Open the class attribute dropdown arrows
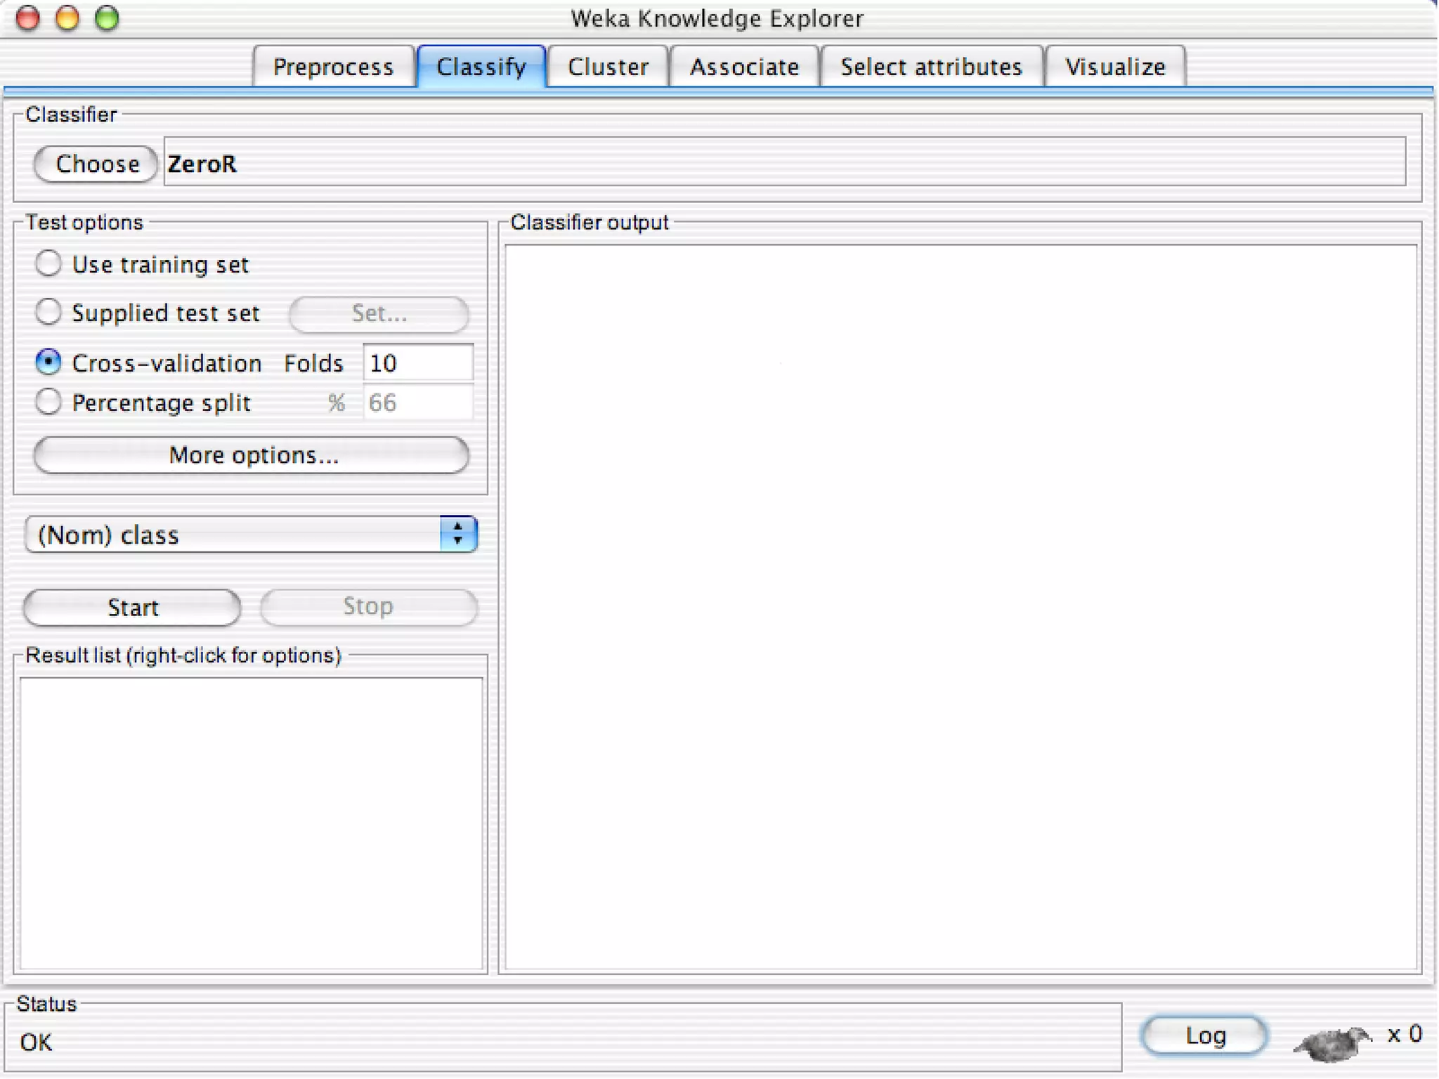 [x=458, y=535]
